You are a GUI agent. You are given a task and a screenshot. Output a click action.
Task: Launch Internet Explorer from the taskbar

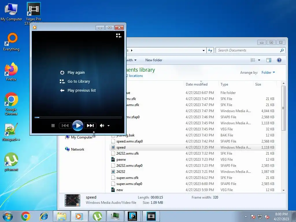tap(44, 216)
